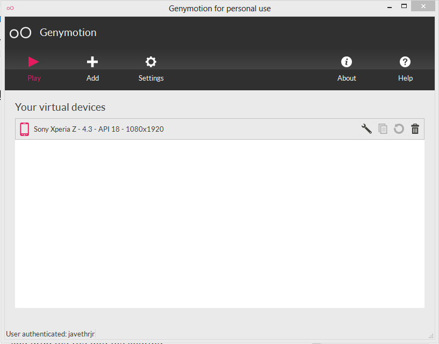Click the Add label in toolbar
This screenshot has width=439, height=344.
[x=92, y=78]
